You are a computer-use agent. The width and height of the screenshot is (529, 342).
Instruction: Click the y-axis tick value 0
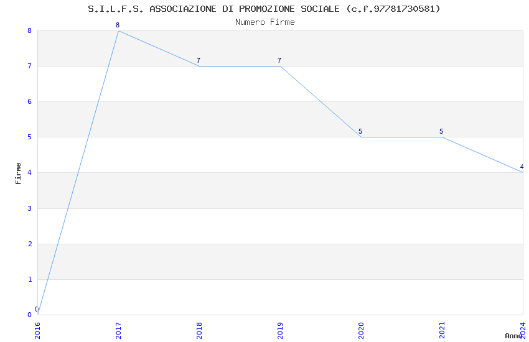pyautogui.click(x=30, y=315)
